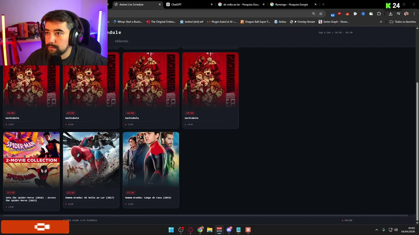The image size is (419, 235).
Task: Open the 'Series Graph - Show...' bookmark
Action: coord(334,22)
